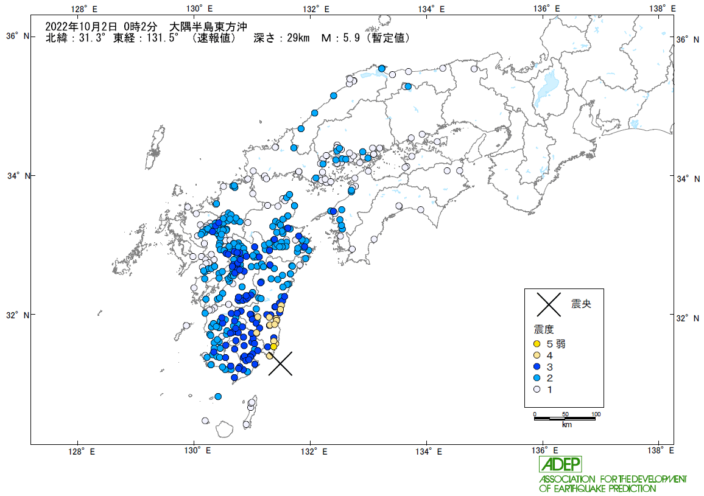Click the M:5.9 (暫定値) magnitude text

365,38
